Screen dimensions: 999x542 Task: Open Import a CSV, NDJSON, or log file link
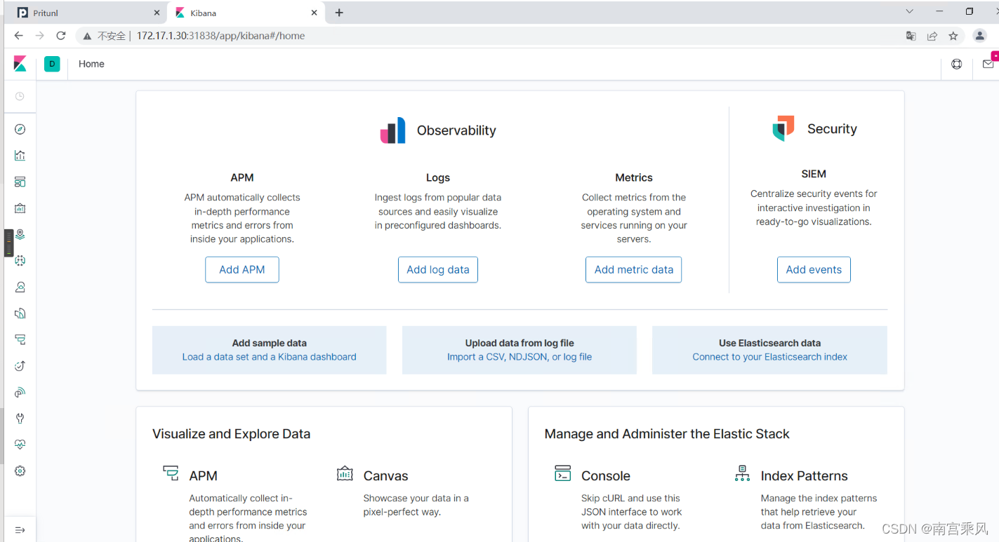tap(520, 357)
